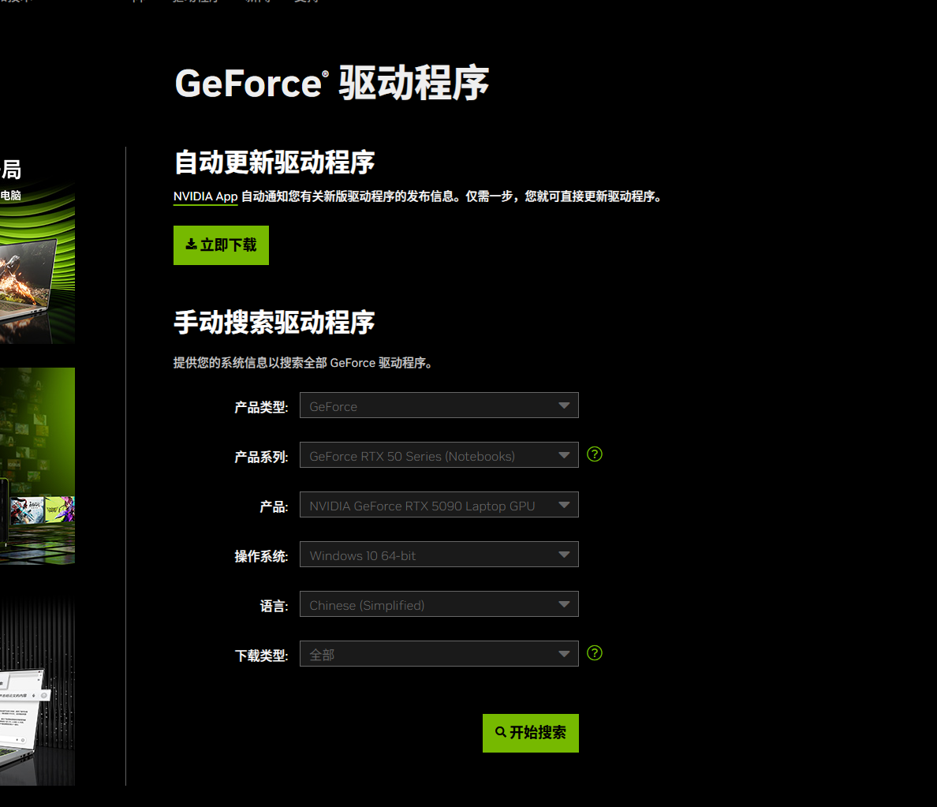Open the 操作系统 Windows 10 64-bit dropdown
The image size is (937, 807).
coord(439,554)
